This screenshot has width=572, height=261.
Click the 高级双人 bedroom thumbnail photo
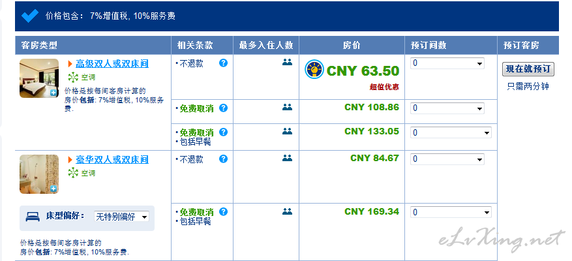coord(39,78)
